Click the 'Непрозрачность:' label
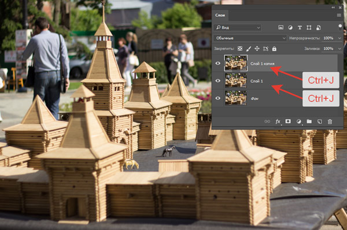Viewport: 347px width, 230px height. (x=305, y=38)
